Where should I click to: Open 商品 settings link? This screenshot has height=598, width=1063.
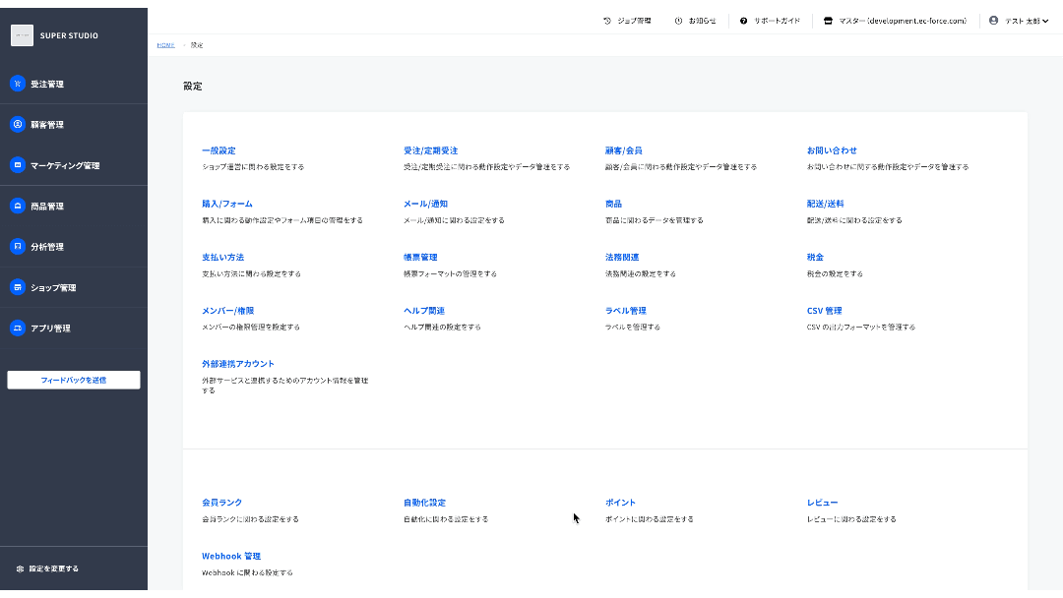[x=613, y=204]
